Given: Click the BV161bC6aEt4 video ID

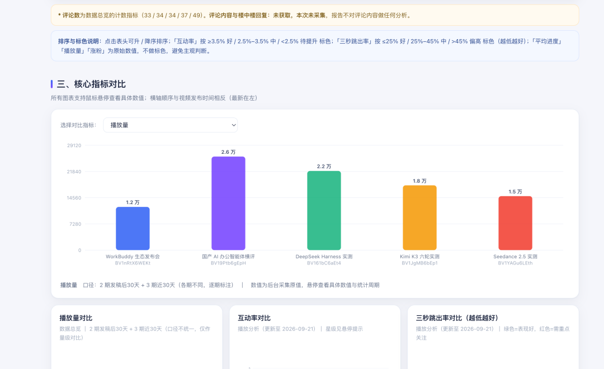Looking at the screenshot, I should (324, 263).
